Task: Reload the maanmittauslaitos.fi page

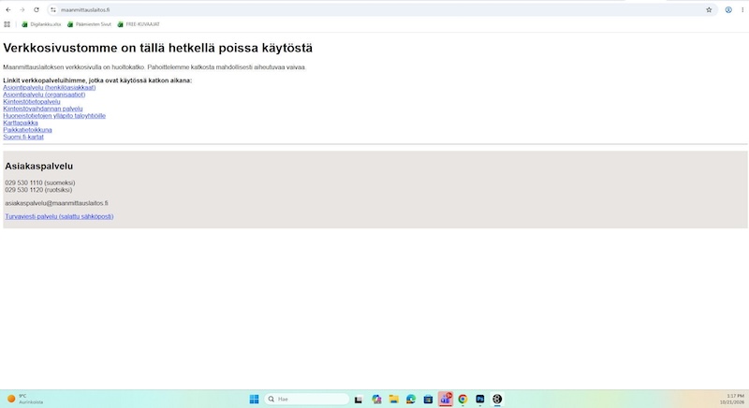Action: 37,9
